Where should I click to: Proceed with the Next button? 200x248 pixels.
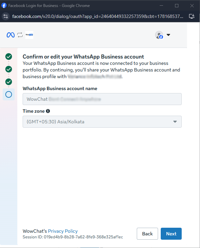coord(171,234)
